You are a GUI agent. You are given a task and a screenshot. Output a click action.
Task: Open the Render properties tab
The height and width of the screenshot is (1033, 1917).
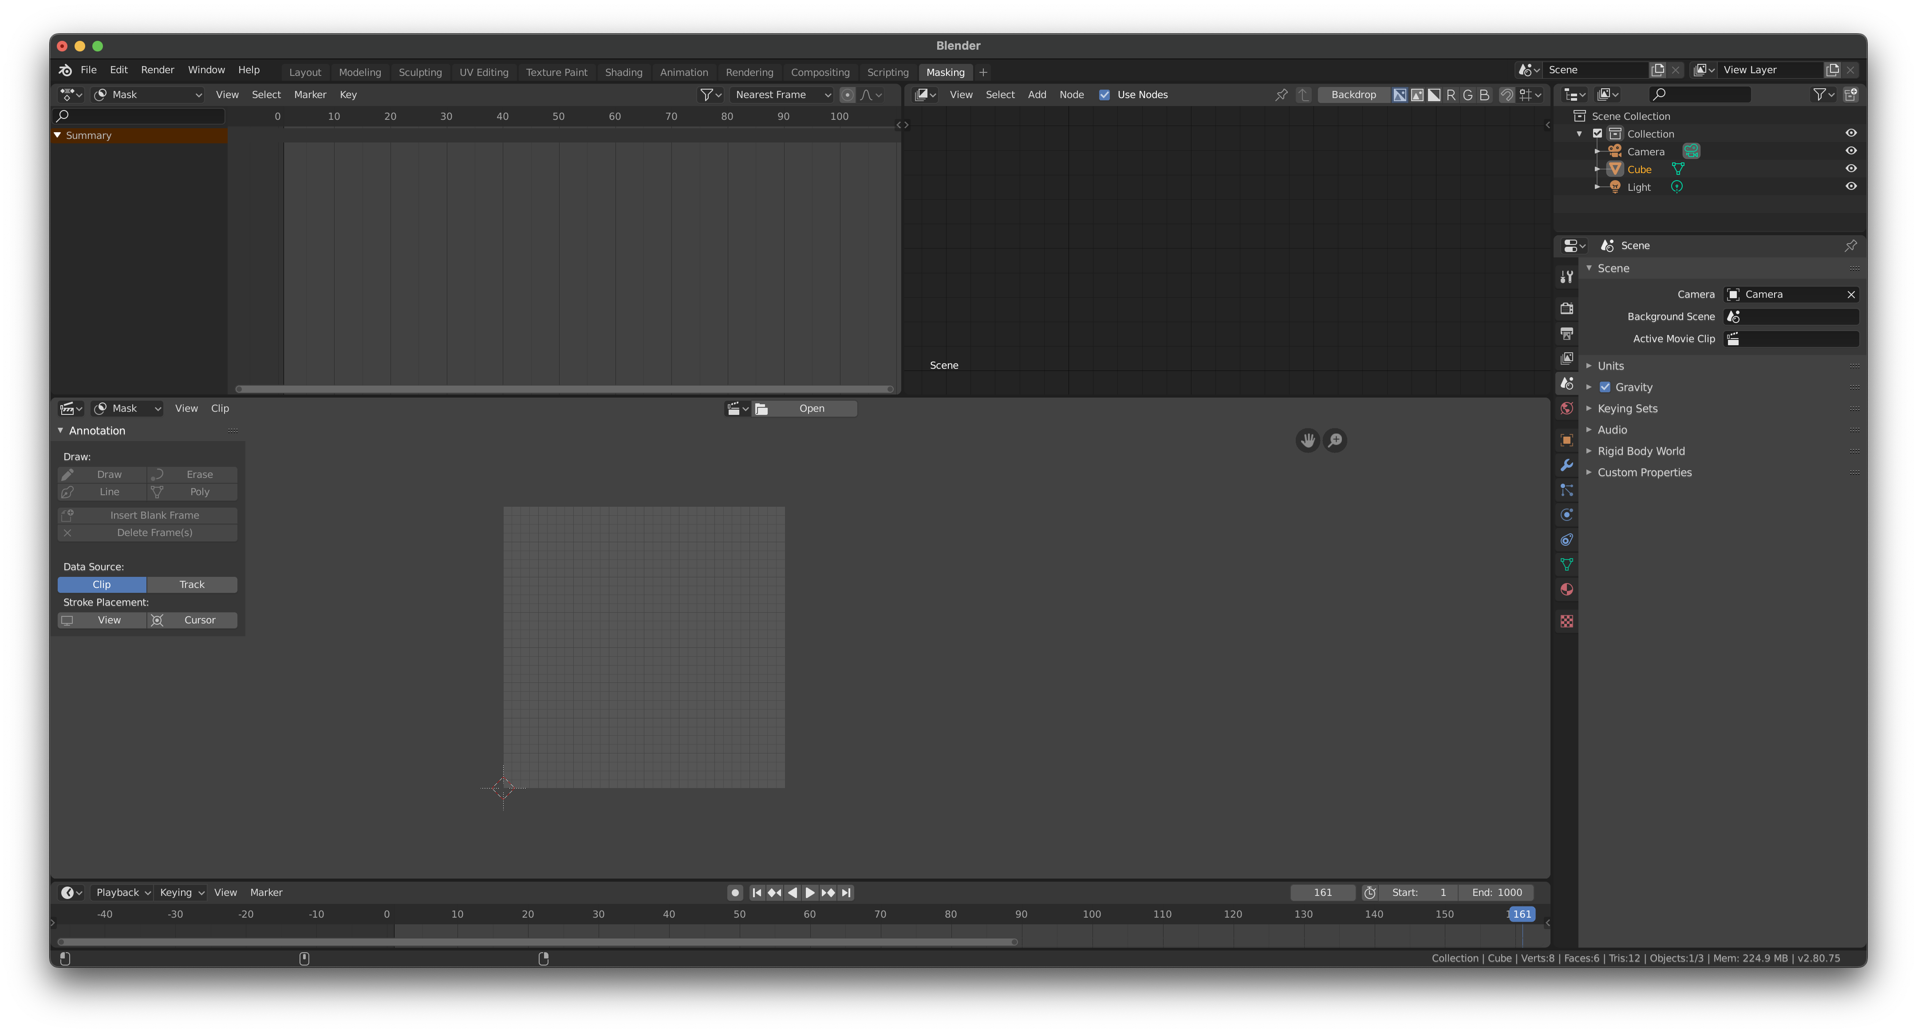(1566, 308)
